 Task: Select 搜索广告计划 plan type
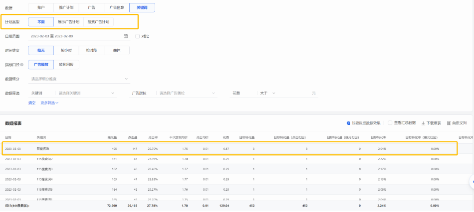point(98,22)
